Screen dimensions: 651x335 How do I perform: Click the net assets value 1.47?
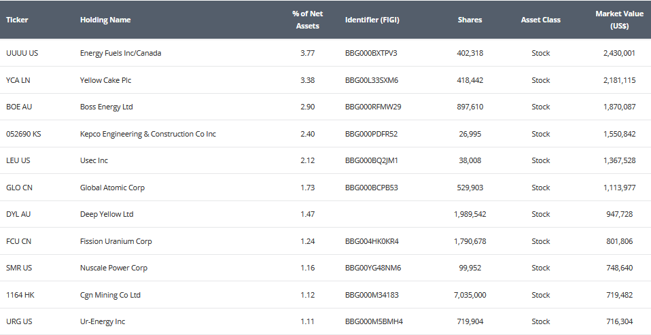coord(308,214)
